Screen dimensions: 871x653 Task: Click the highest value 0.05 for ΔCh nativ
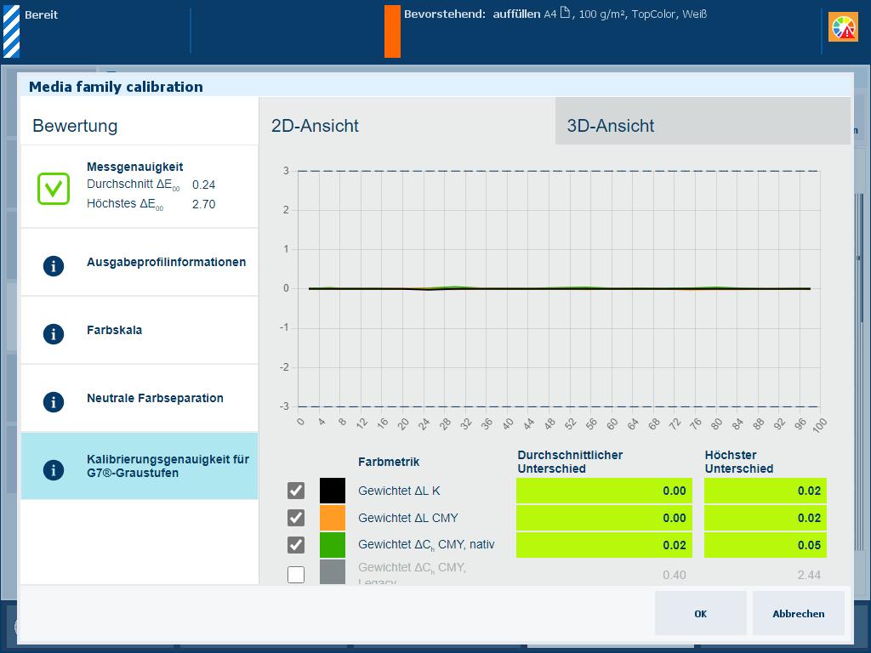point(766,545)
